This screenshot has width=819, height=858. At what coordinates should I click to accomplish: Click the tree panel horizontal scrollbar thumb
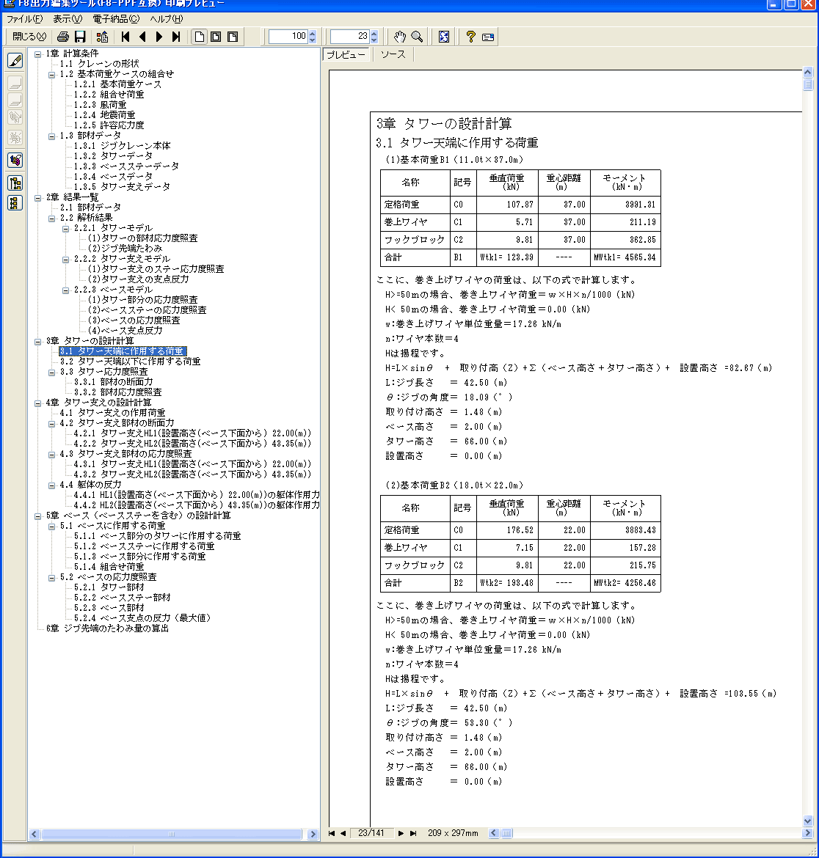[171, 835]
